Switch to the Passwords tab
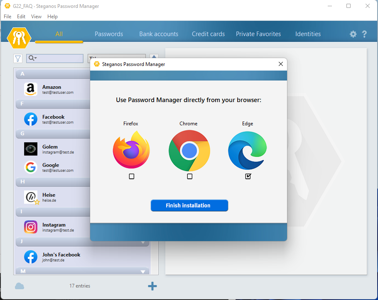 (109, 34)
